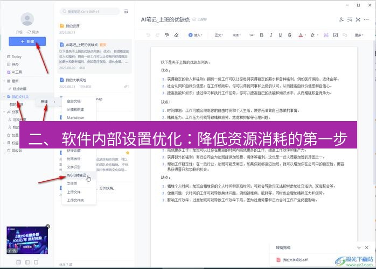376x269 pixels.
Task: Click the user avatar picture
Action: (x=27, y=19)
